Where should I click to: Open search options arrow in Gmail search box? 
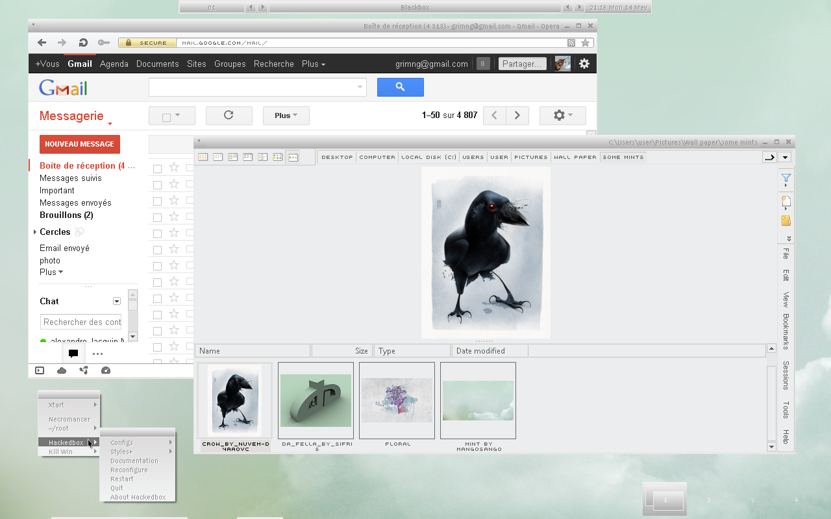360,87
